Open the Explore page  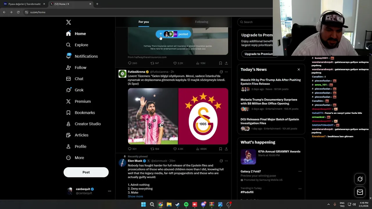[x=77, y=45]
